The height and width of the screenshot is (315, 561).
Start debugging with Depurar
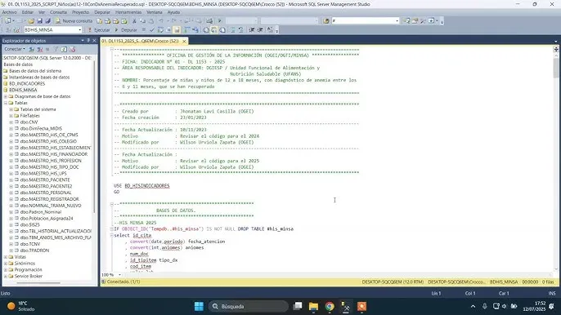pyautogui.click(x=126, y=30)
